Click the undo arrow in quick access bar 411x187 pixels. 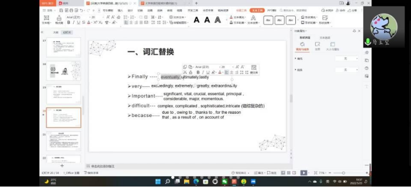click(82, 10)
